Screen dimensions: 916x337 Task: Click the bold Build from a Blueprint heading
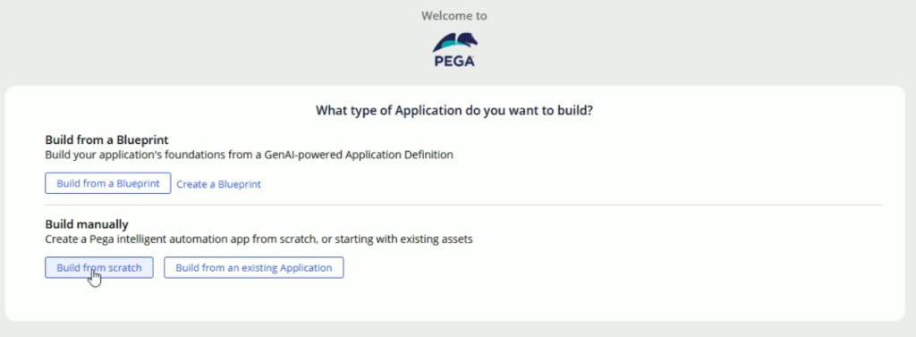pos(107,140)
